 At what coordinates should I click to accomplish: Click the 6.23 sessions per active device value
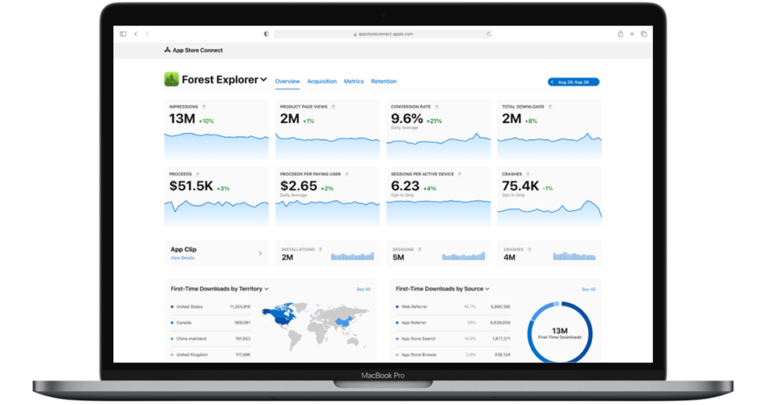point(405,186)
